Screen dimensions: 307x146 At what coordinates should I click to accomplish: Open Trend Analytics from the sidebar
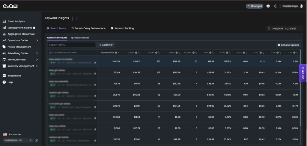pos(16,21)
